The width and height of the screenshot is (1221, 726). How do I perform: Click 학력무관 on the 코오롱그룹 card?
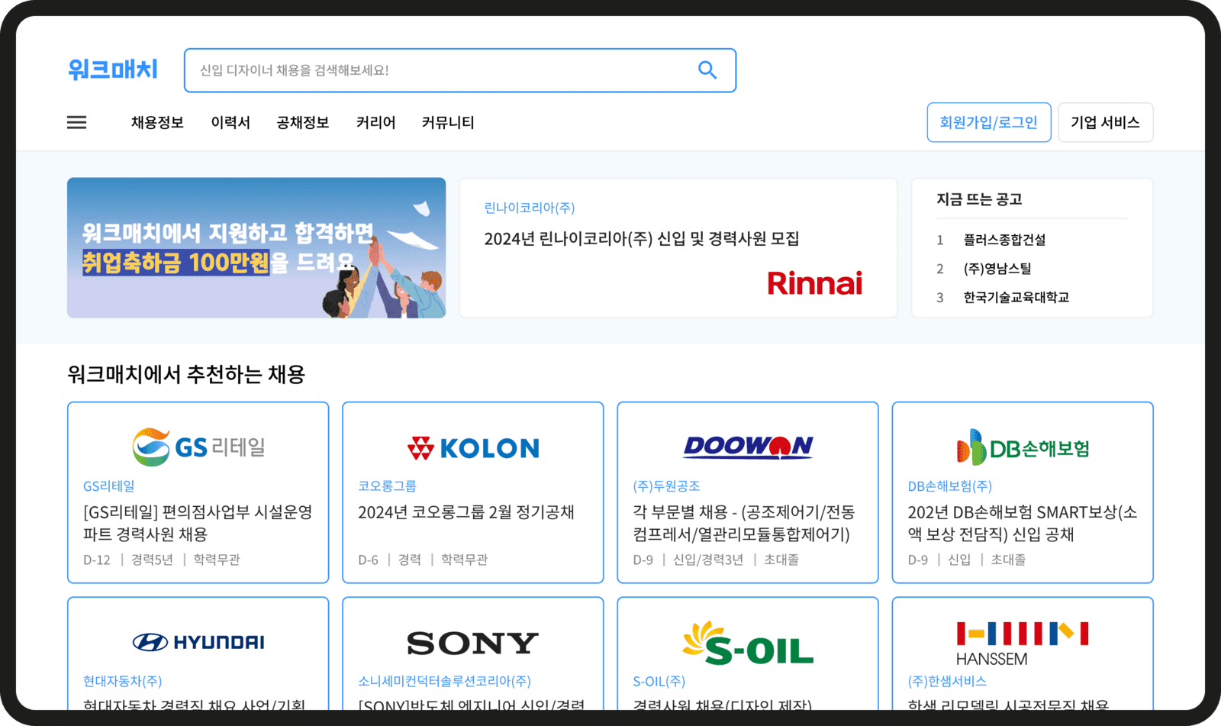coord(464,560)
